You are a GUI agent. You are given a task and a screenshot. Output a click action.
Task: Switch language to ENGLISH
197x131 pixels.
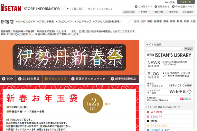[188, 12]
